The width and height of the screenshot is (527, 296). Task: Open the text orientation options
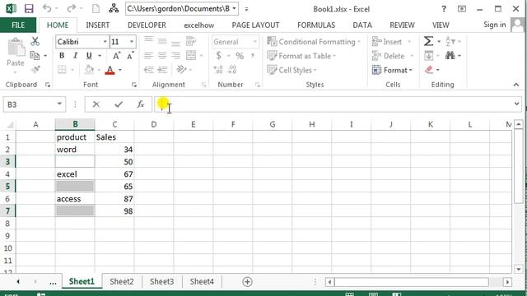coord(181,69)
